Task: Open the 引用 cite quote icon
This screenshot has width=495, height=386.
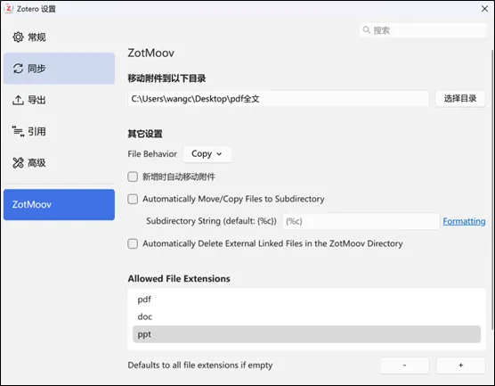Action: click(x=18, y=131)
